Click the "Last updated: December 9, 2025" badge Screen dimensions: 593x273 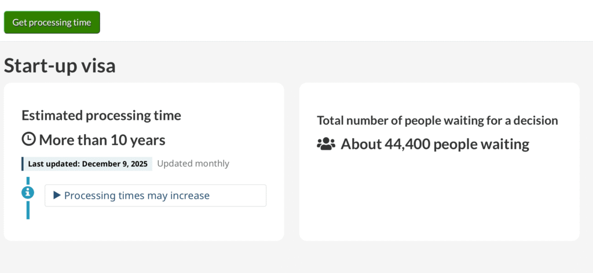[x=87, y=164]
